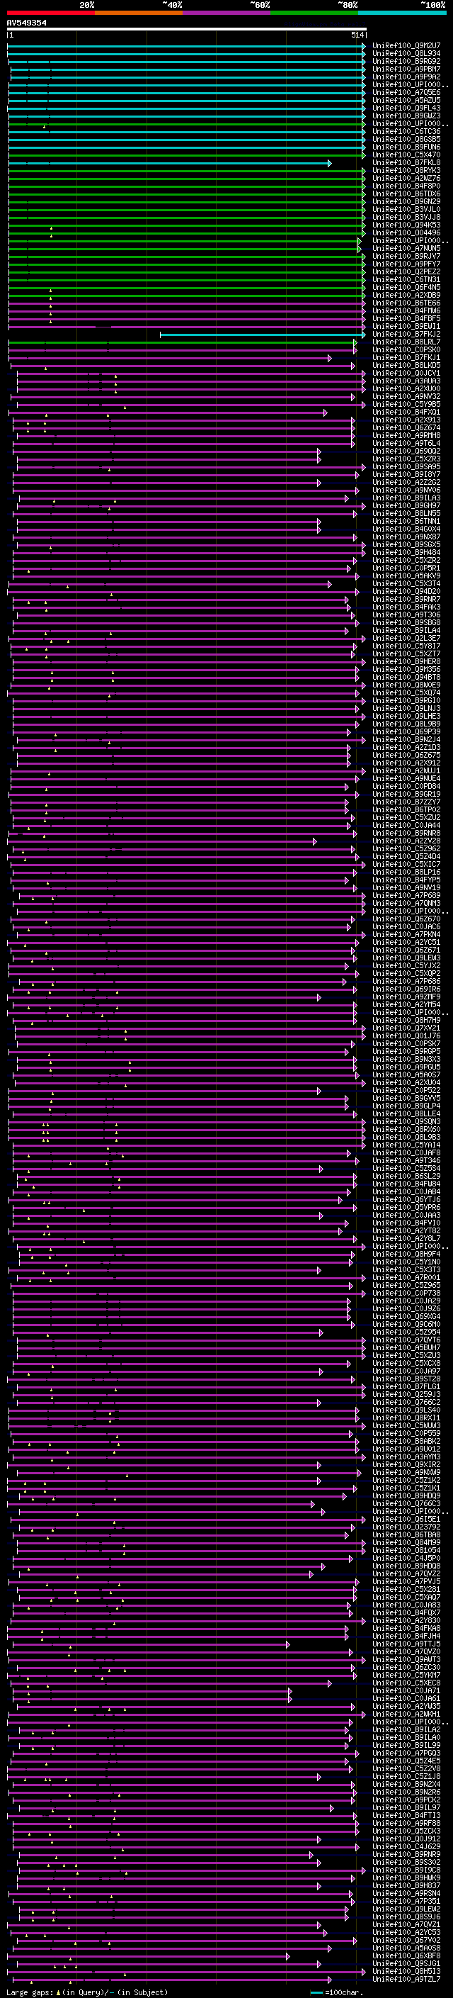Select the UniRef100_A2XDB9 label

(406, 296)
